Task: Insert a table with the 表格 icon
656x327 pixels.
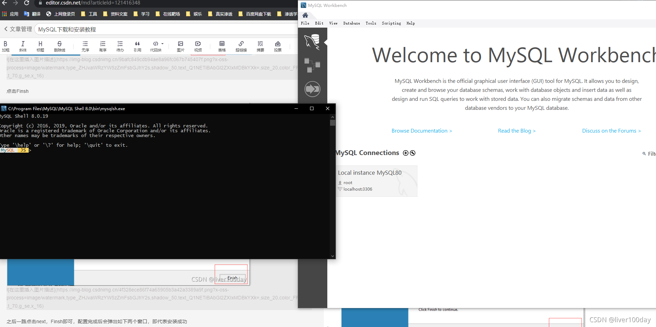Action: click(x=222, y=46)
